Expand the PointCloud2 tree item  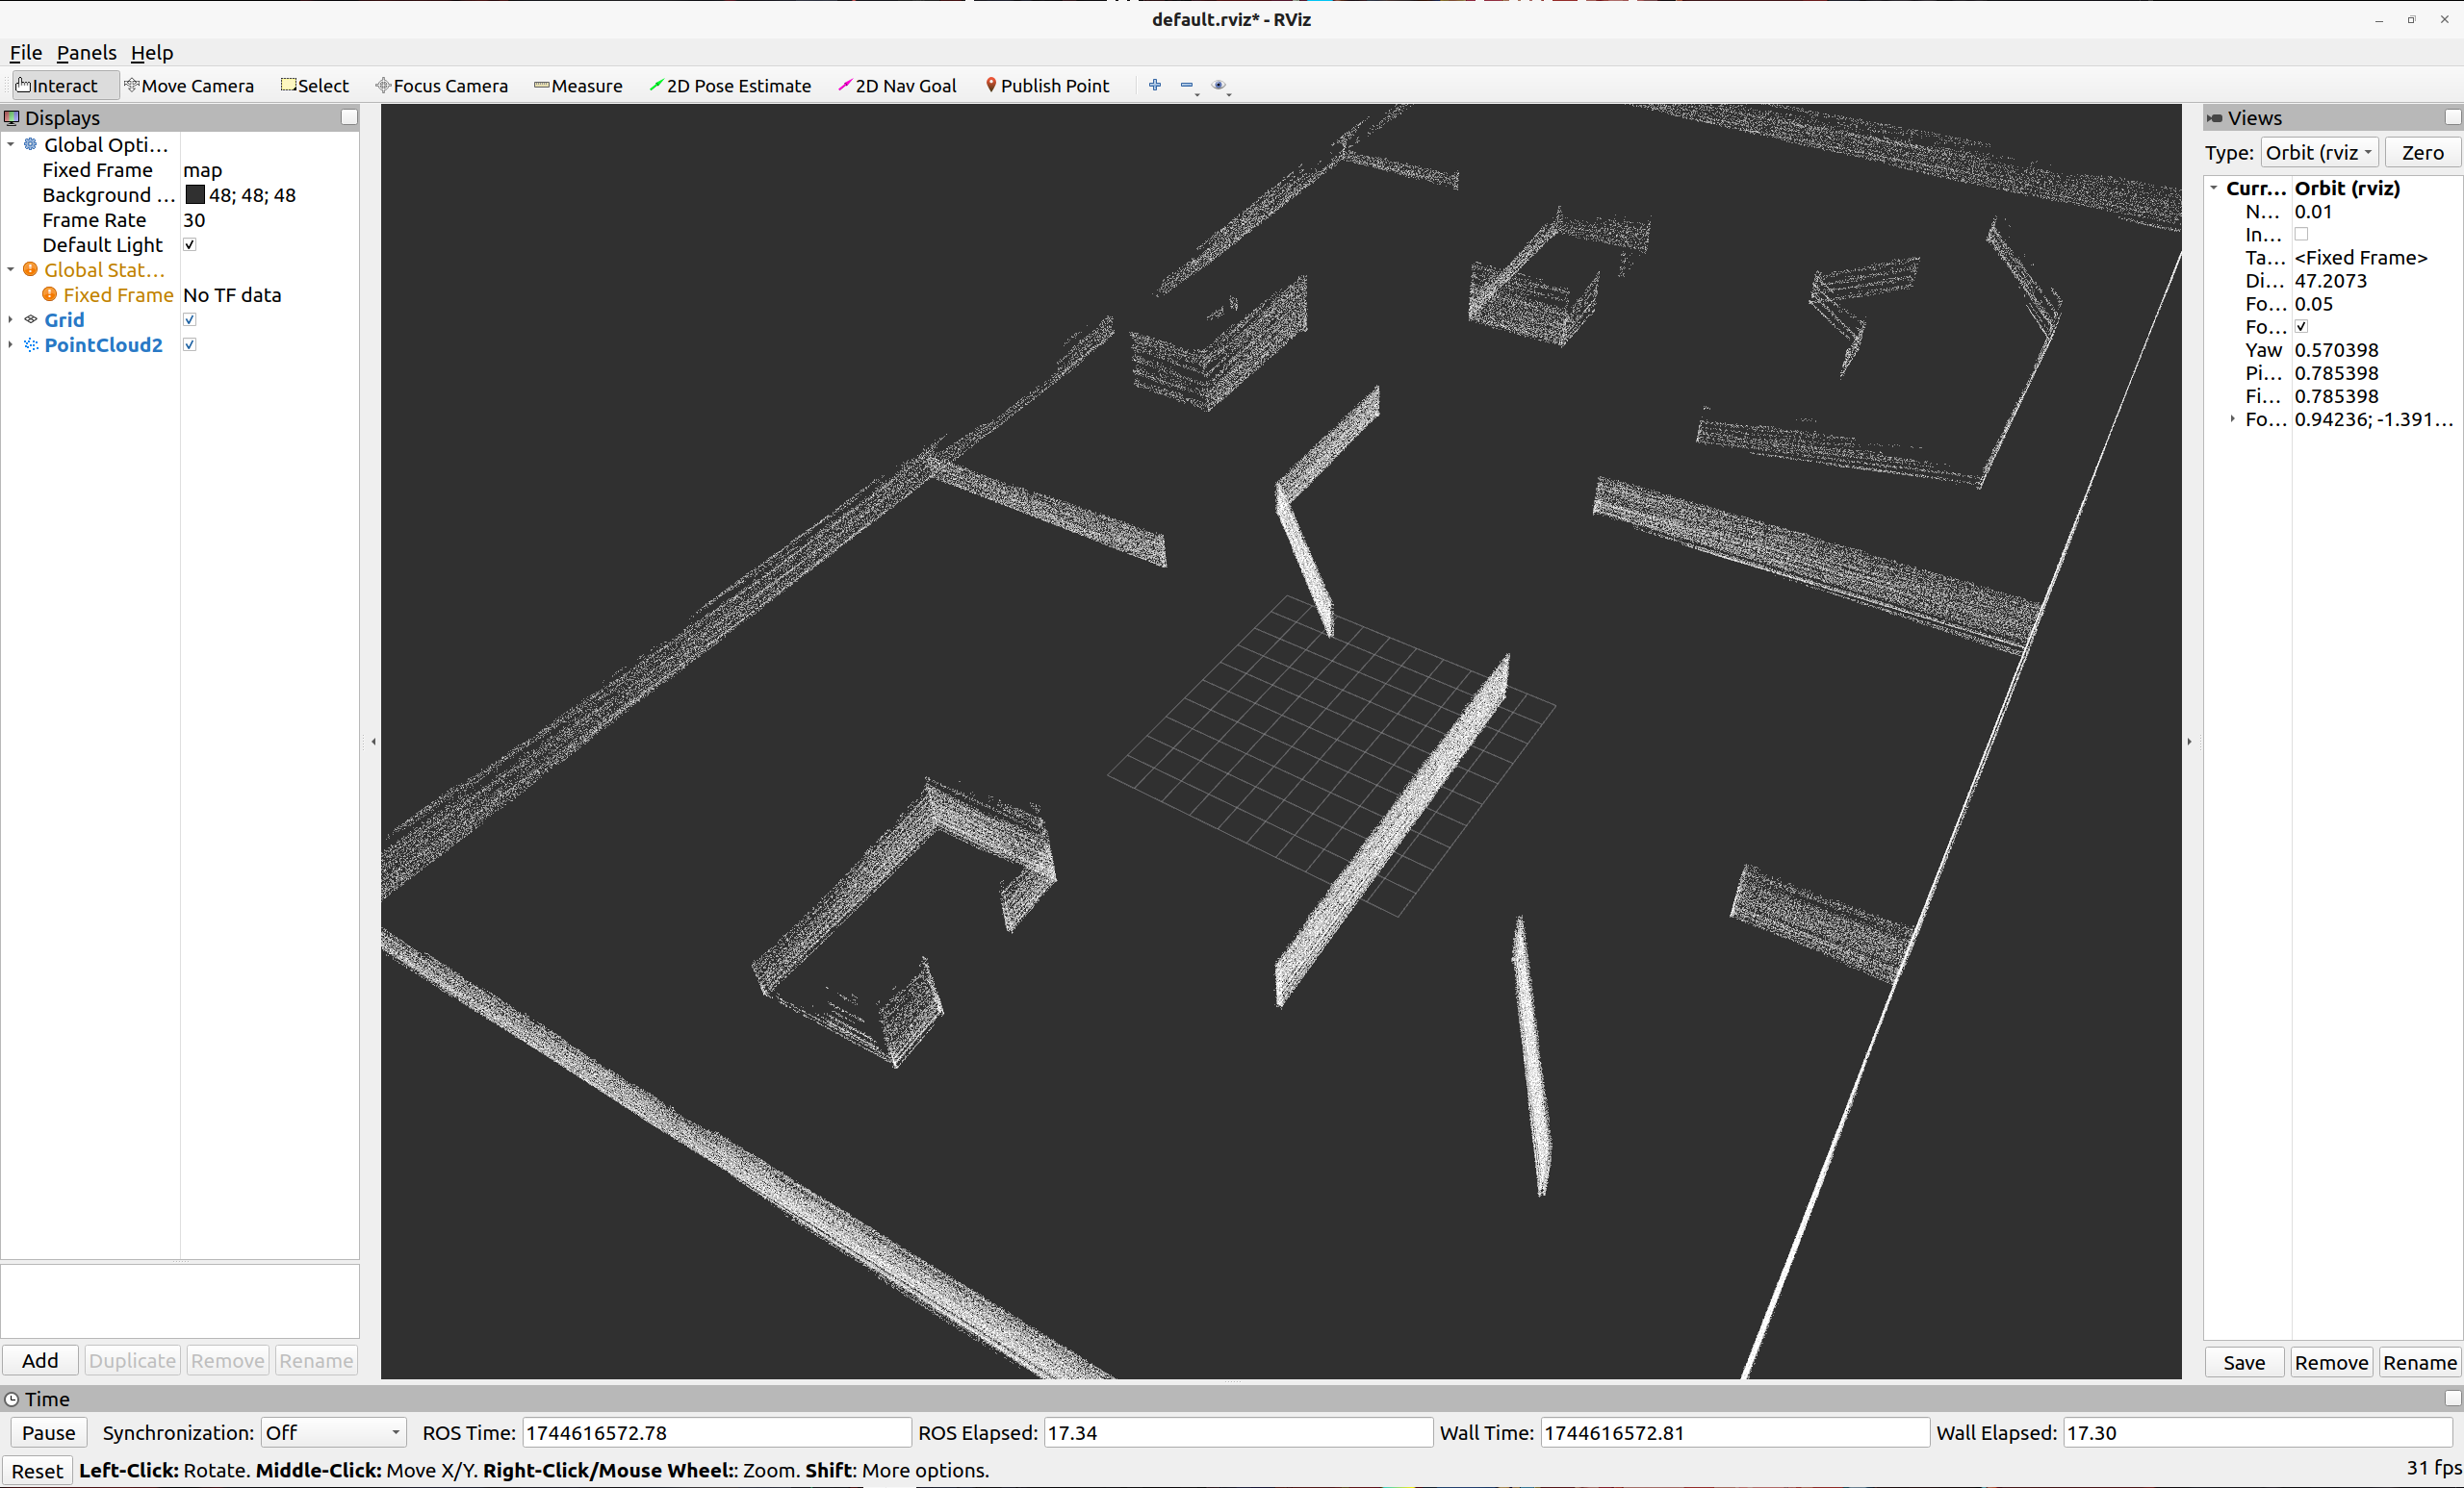(11, 344)
